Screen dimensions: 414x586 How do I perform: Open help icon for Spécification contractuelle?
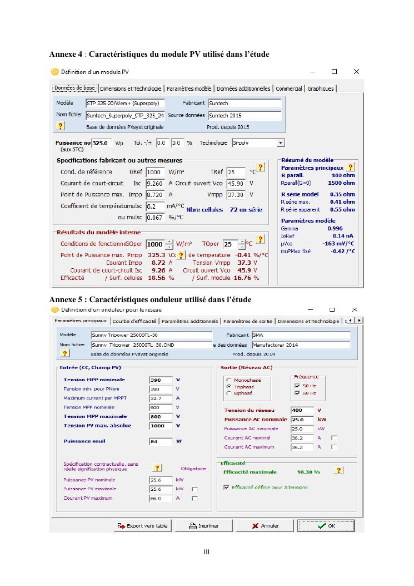coord(157,468)
